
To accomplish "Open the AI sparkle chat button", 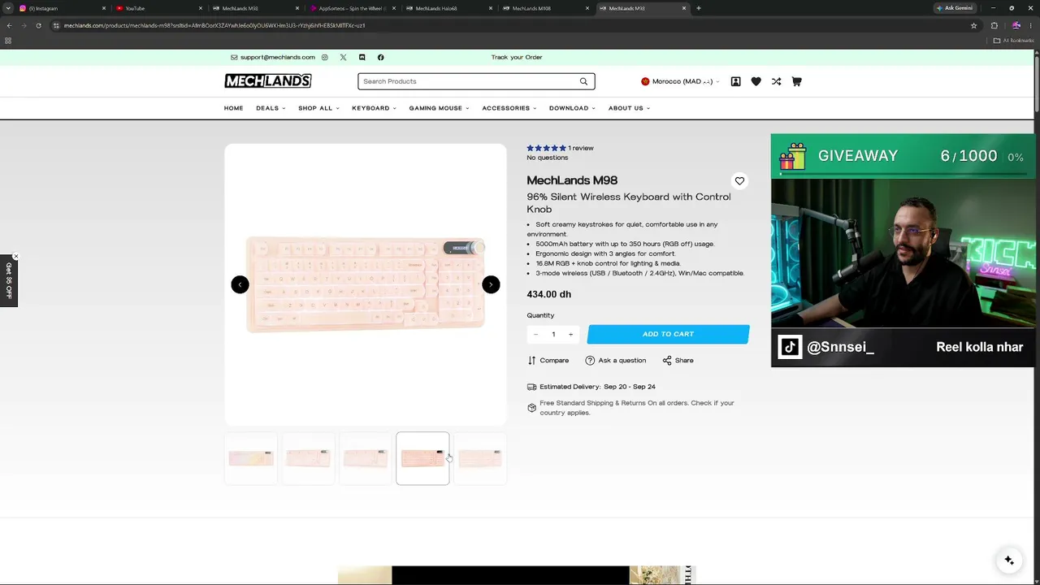I will pyautogui.click(x=1009, y=561).
